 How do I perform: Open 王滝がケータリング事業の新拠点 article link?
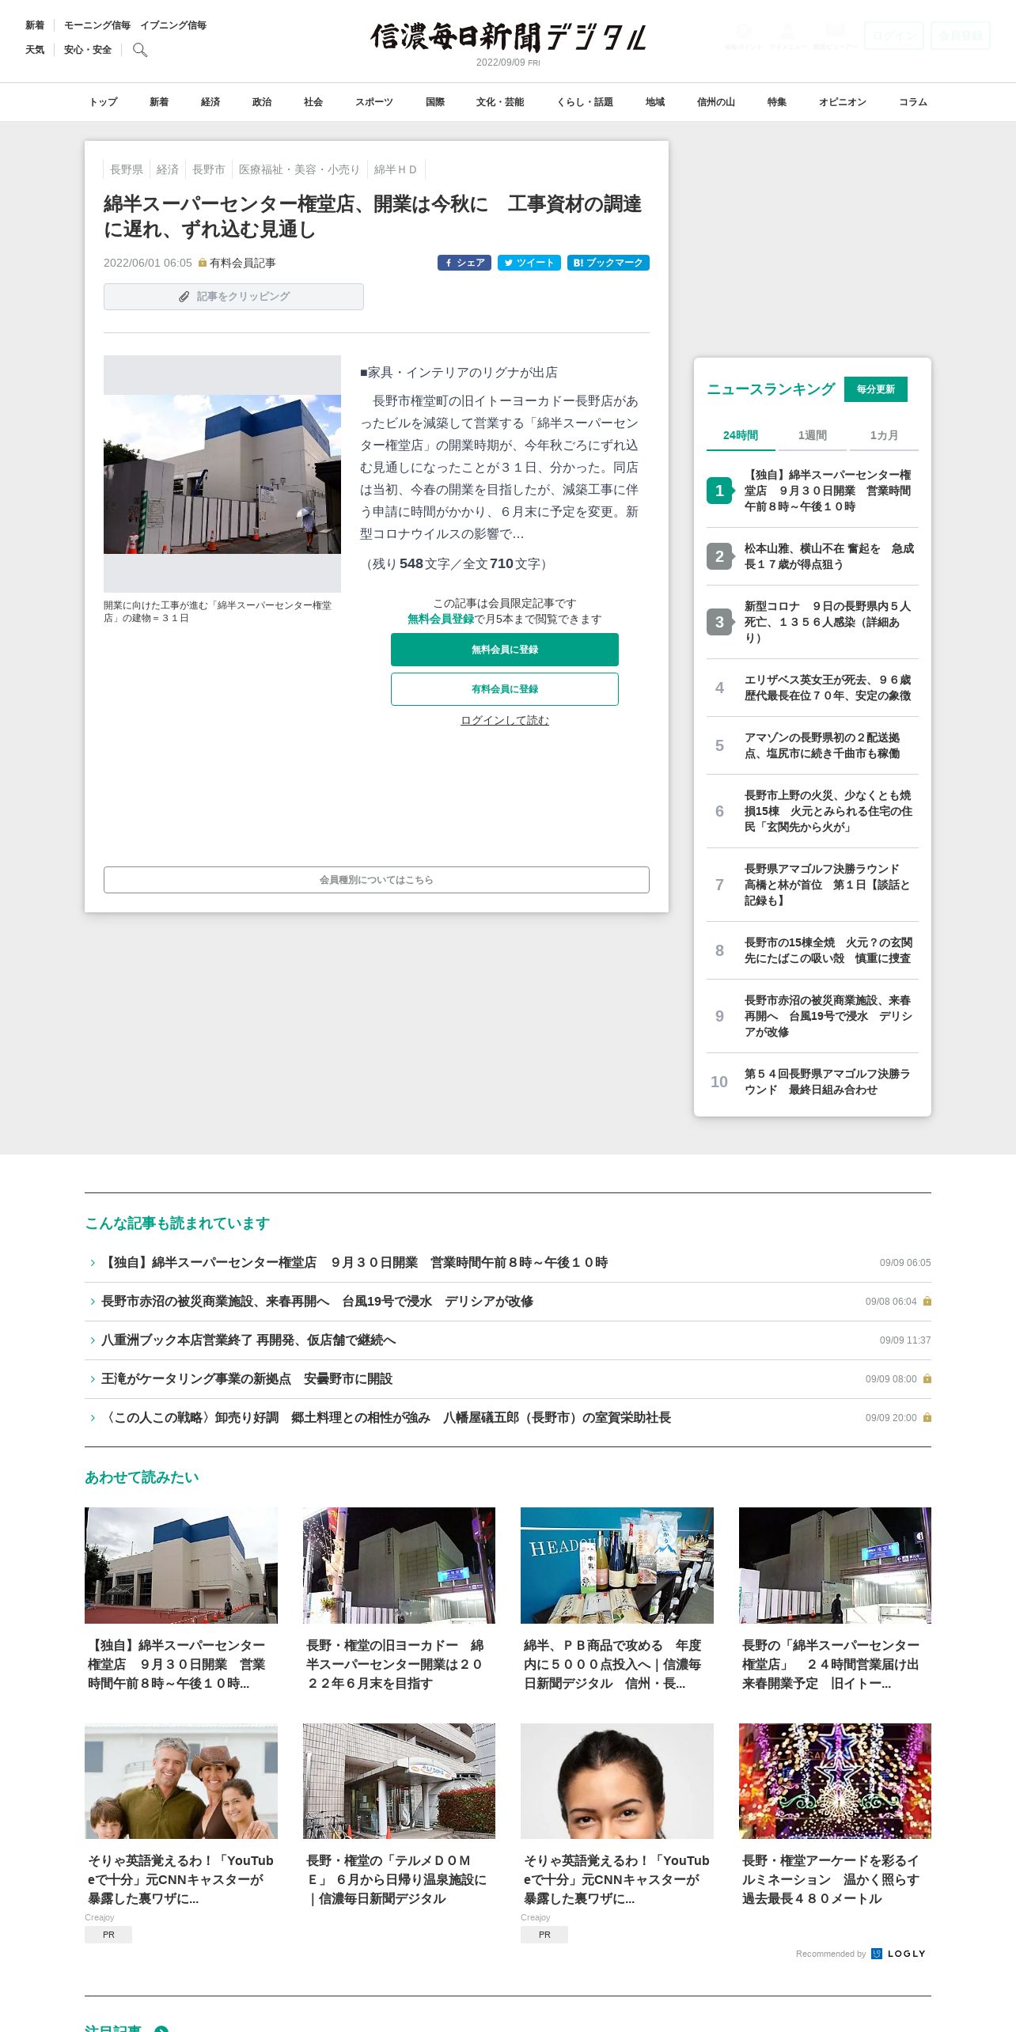[x=247, y=1378]
